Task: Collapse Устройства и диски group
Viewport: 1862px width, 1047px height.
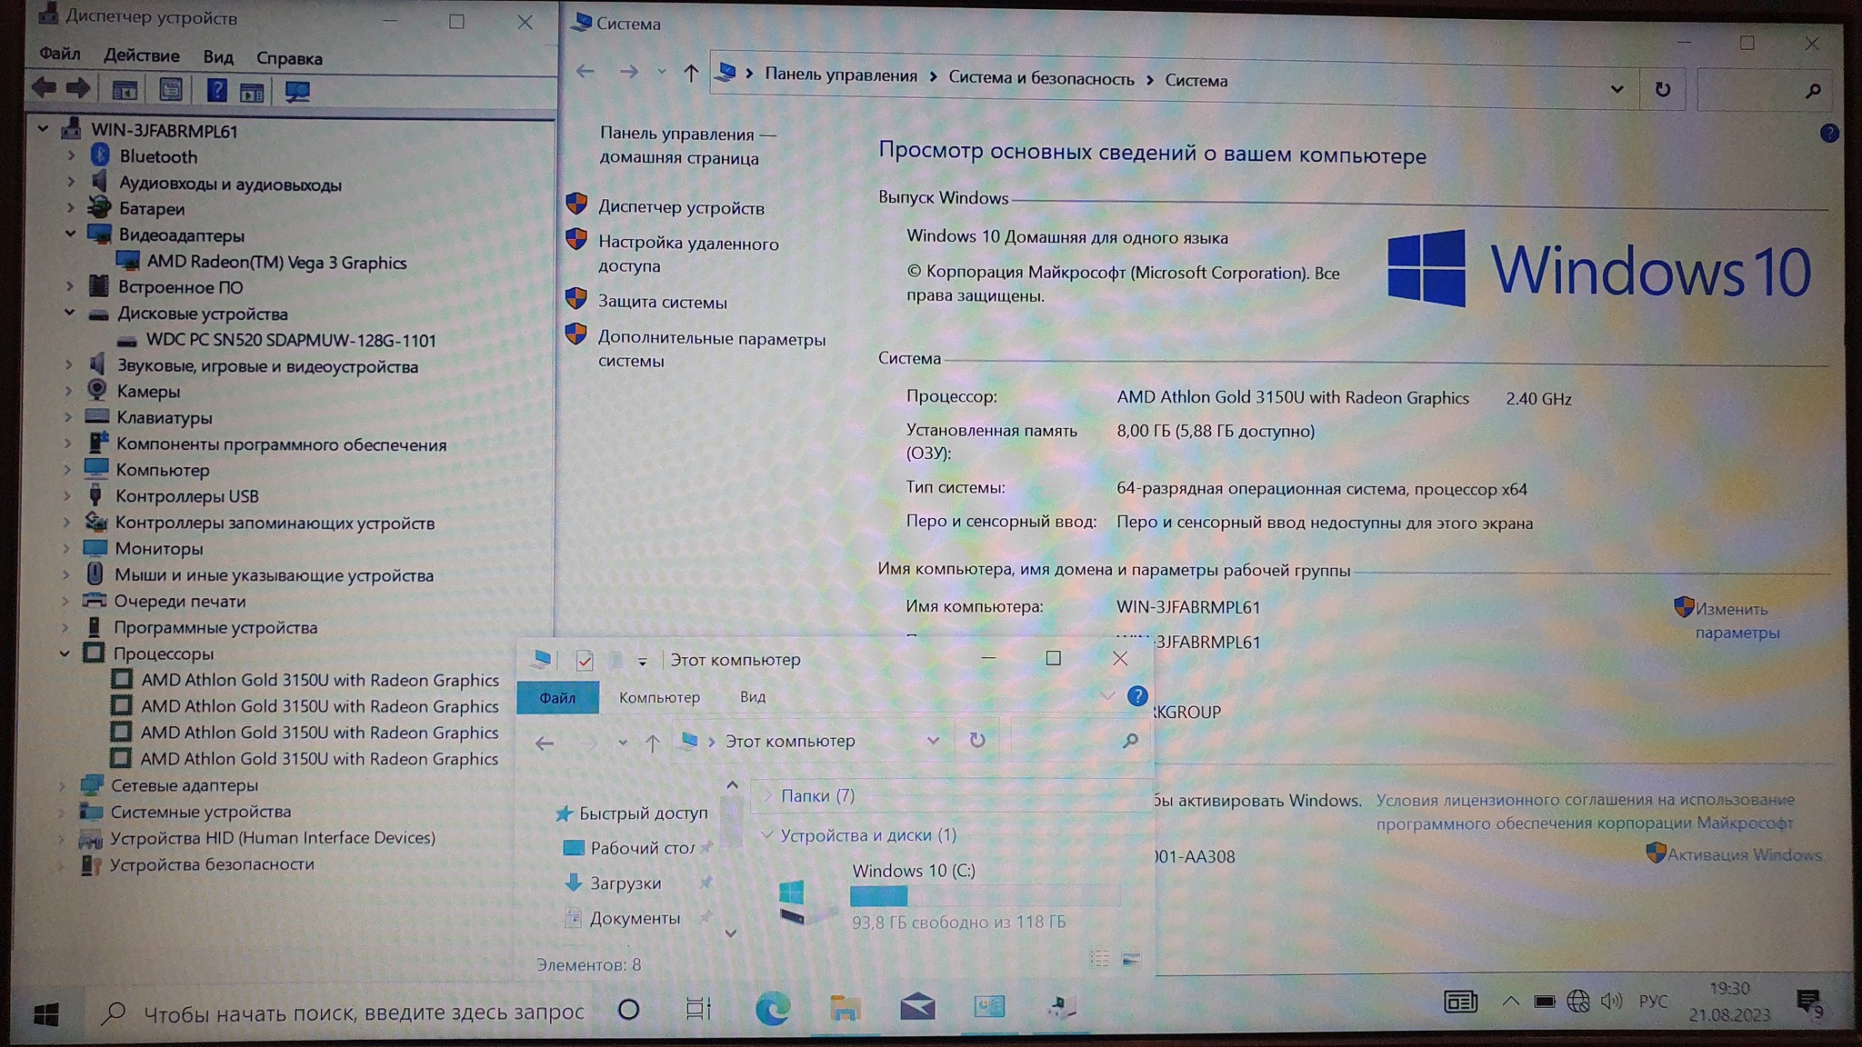Action: point(766,834)
